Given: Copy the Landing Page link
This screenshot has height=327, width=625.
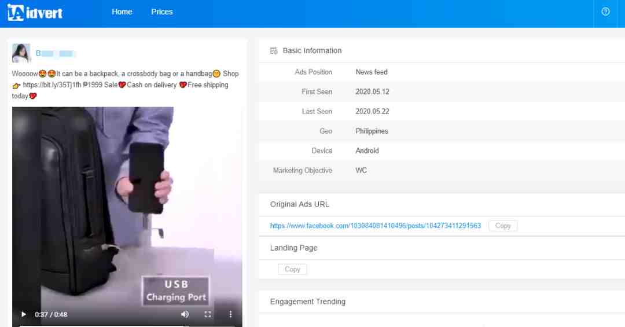Looking at the screenshot, I should pos(292,269).
